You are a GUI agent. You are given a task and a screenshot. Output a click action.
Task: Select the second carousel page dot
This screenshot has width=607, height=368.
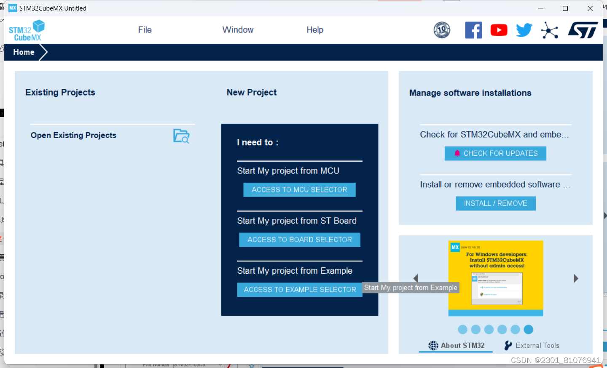click(x=476, y=329)
